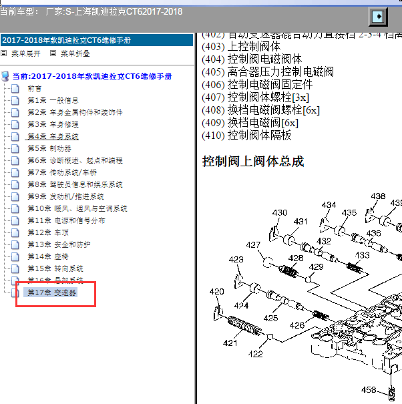Screen dimensions: 402x404
Task: Click the page icon beside 第4章 车身系统
Action: pos(15,136)
